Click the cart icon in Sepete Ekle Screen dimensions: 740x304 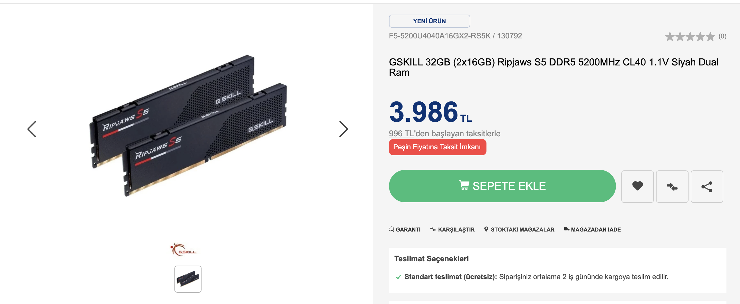click(464, 185)
